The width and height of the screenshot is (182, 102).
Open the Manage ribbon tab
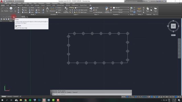tap(37, 5)
